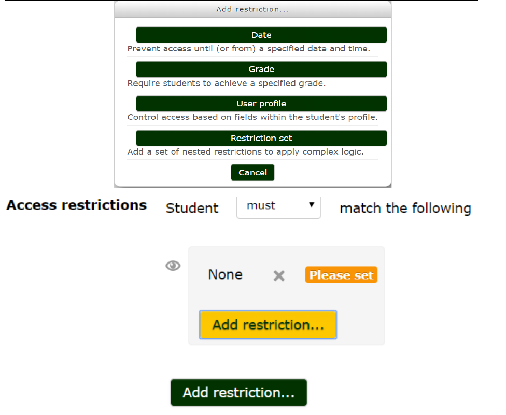Click the 'Require students to achieve' description

[x=227, y=83]
